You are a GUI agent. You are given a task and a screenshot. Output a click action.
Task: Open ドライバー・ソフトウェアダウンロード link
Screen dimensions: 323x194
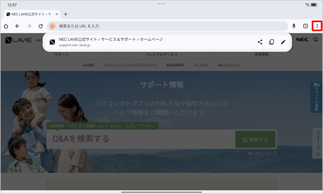tap(130, 65)
